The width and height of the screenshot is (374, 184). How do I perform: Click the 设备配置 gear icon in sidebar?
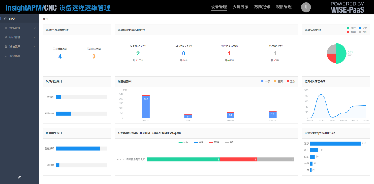click(5, 46)
